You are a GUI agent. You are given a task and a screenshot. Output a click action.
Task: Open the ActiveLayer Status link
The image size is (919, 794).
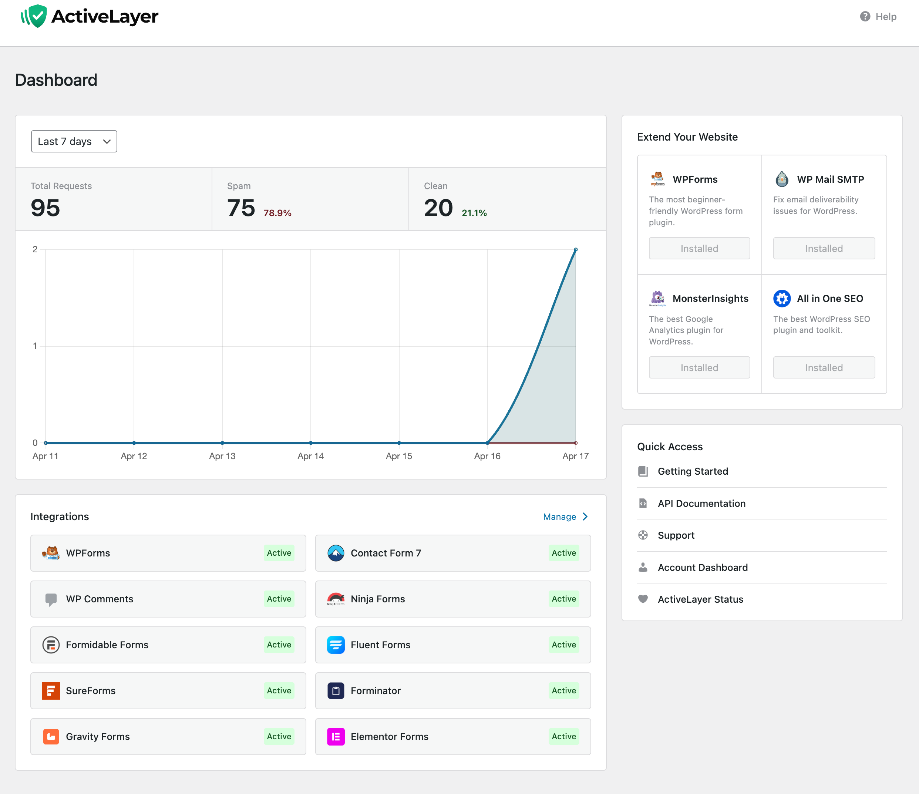click(x=700, y=599)
